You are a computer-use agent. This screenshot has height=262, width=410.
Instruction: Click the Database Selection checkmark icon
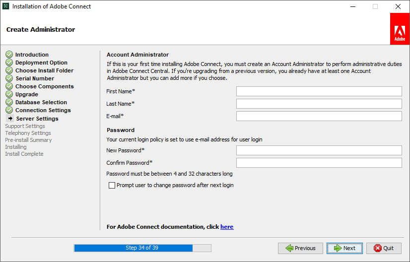9,102
